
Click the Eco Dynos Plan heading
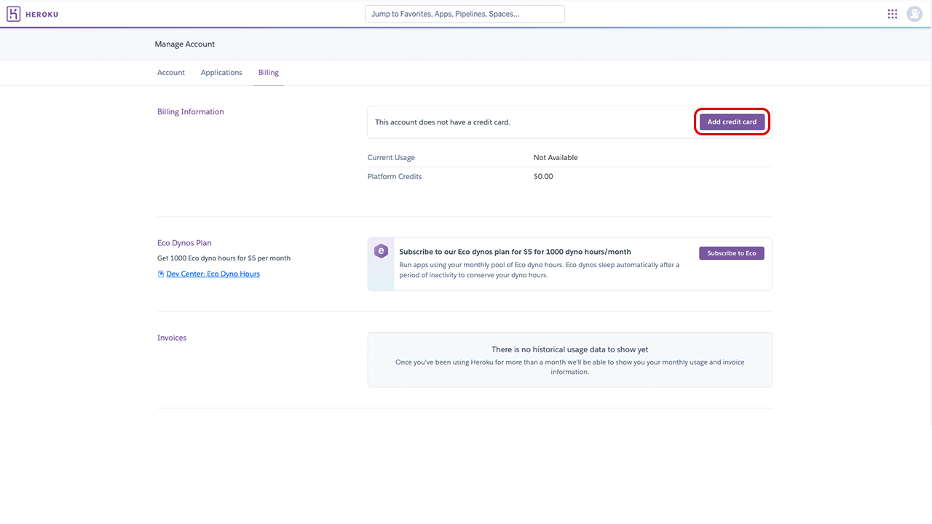(x=184, y=243)
